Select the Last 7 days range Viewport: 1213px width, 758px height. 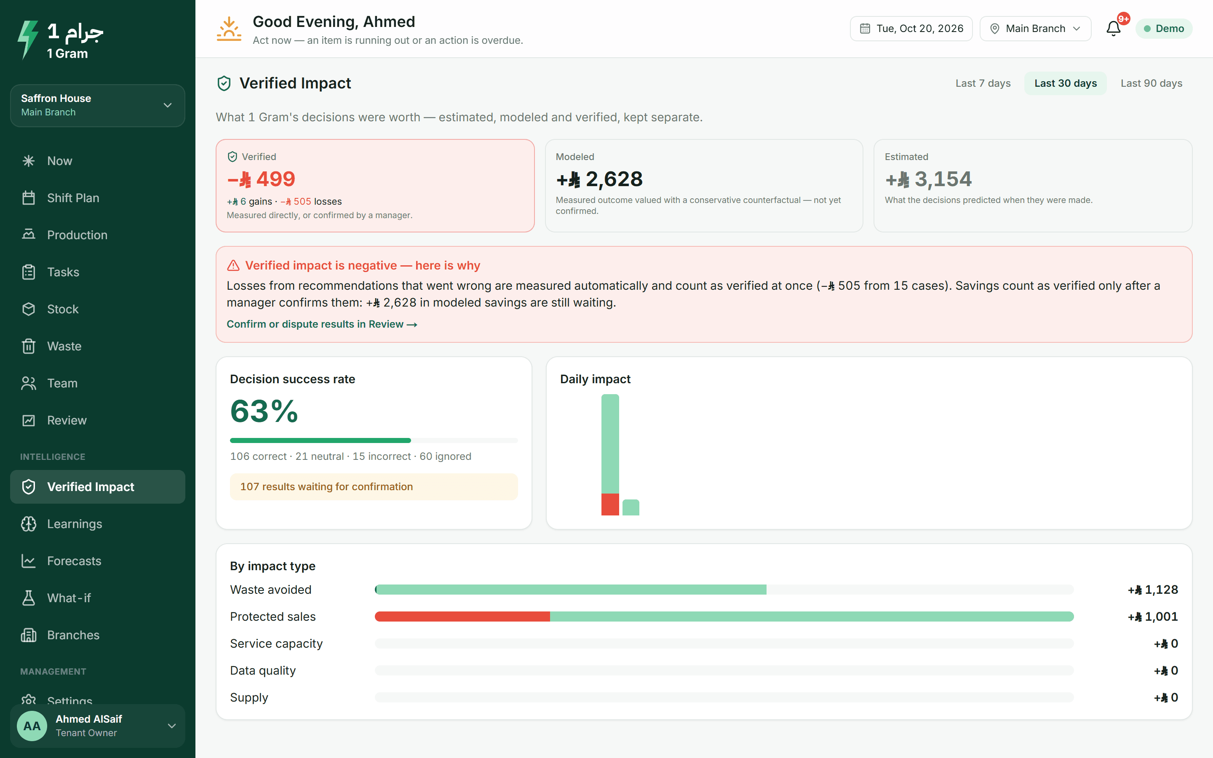(983, 83)
